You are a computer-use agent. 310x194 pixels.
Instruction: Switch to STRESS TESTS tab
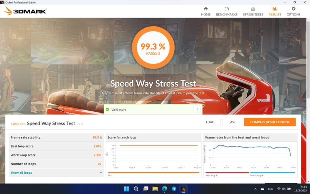click(253, 11)
